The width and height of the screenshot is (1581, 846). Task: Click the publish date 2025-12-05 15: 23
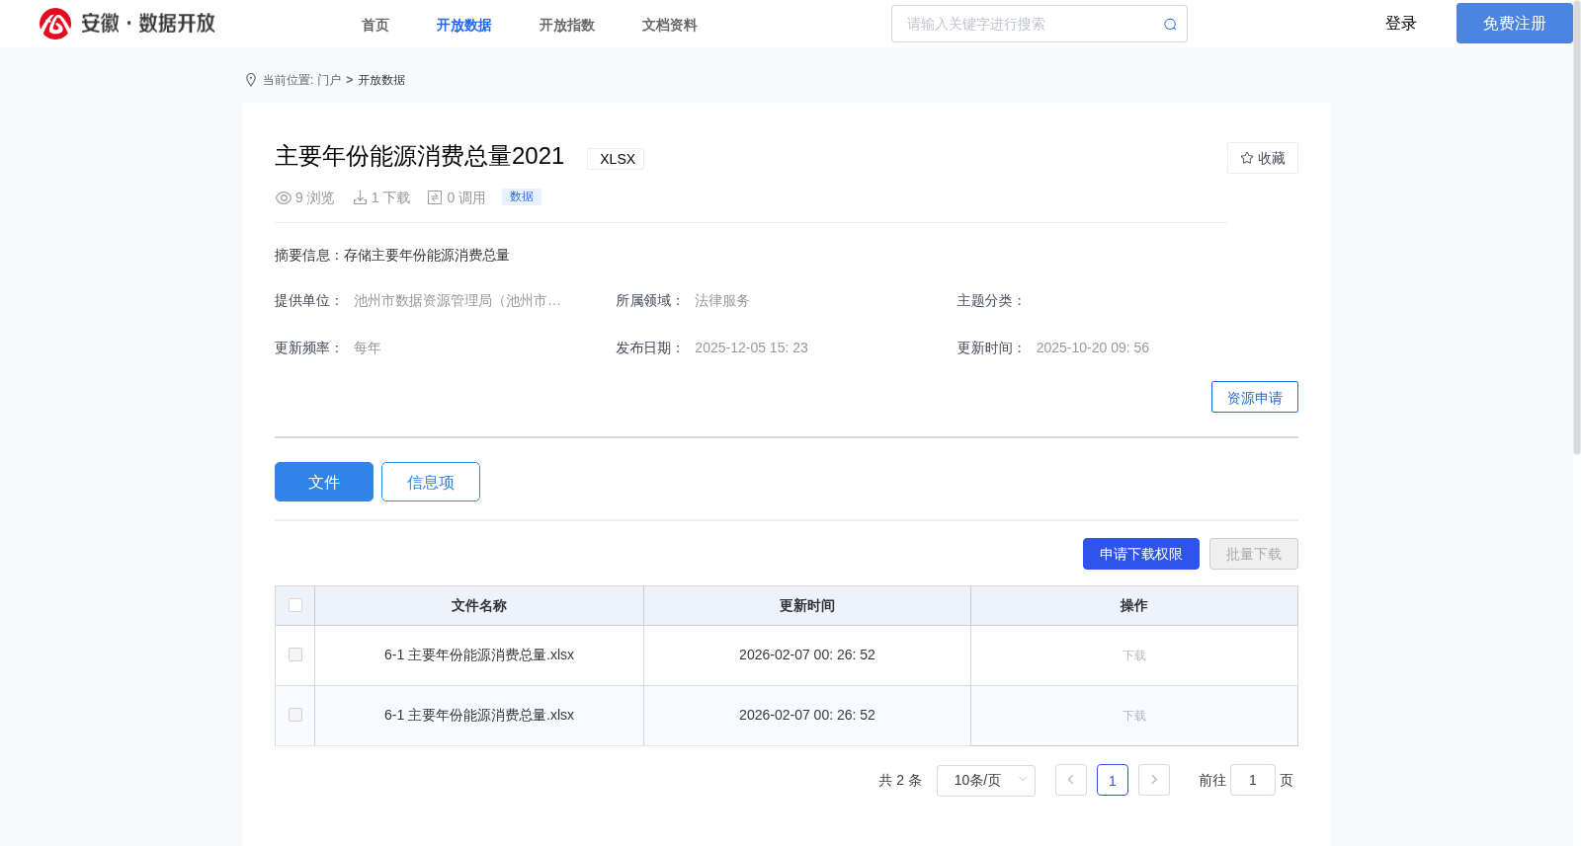coord(751,347)
